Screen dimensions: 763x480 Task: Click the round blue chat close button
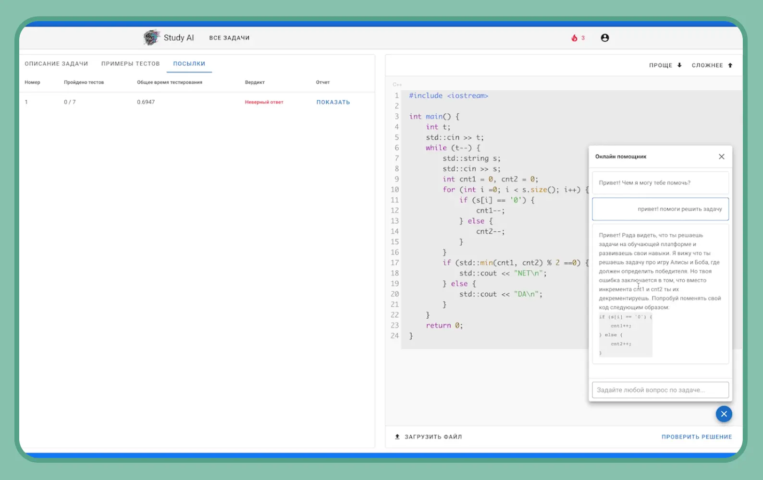[724, 414]
